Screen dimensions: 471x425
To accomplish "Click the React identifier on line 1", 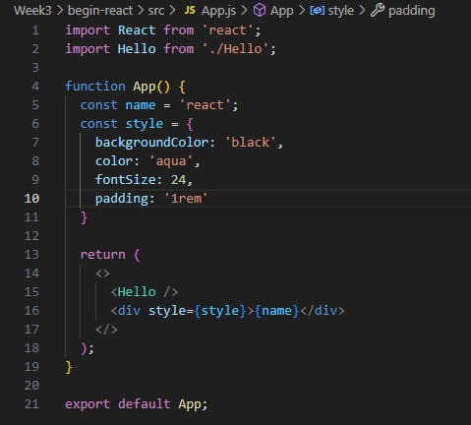I will pos(137,30).
